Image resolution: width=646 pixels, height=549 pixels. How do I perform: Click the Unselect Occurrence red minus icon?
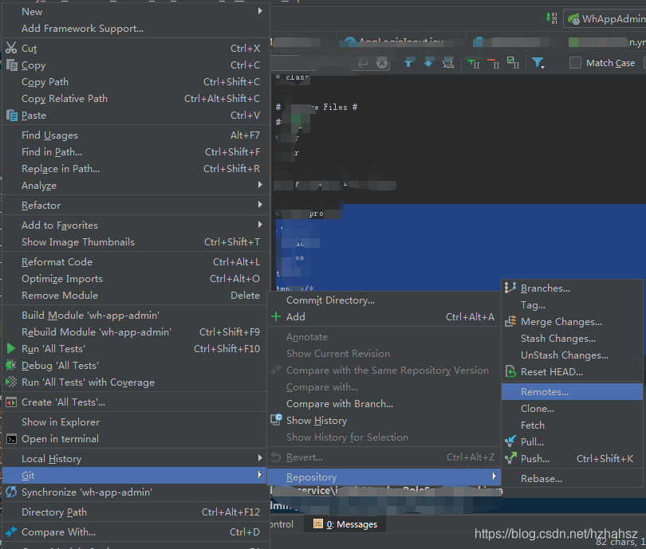tap(493, 63)
